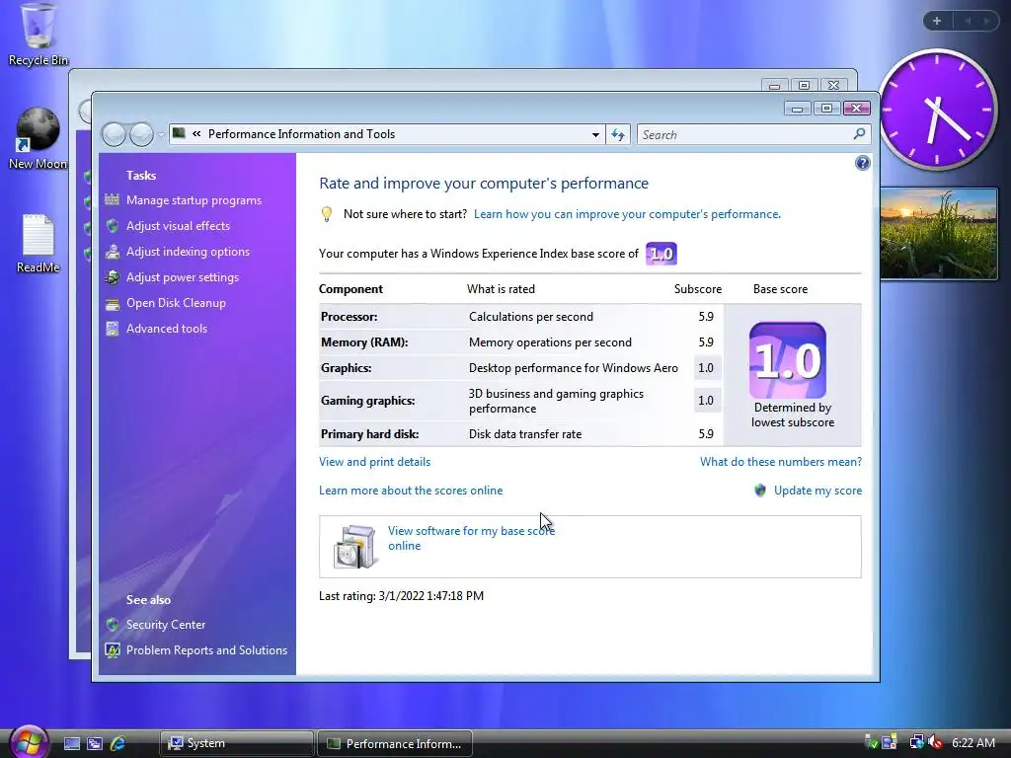1011x758 pixels.
Task: Open Security Center link
Action: tap(166, 625)
